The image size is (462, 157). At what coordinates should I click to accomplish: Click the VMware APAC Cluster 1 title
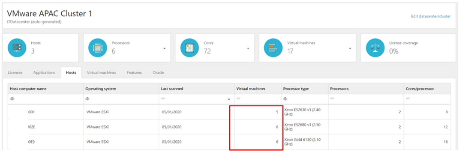coord(49,14)
